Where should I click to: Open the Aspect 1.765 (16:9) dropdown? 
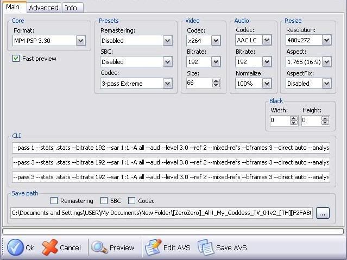[308, 62]
